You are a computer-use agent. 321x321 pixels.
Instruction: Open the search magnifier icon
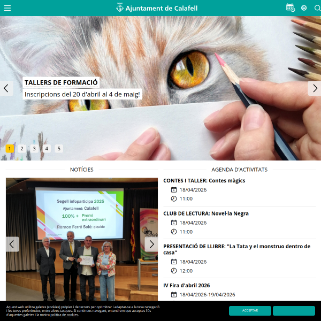tap(317, 8)
